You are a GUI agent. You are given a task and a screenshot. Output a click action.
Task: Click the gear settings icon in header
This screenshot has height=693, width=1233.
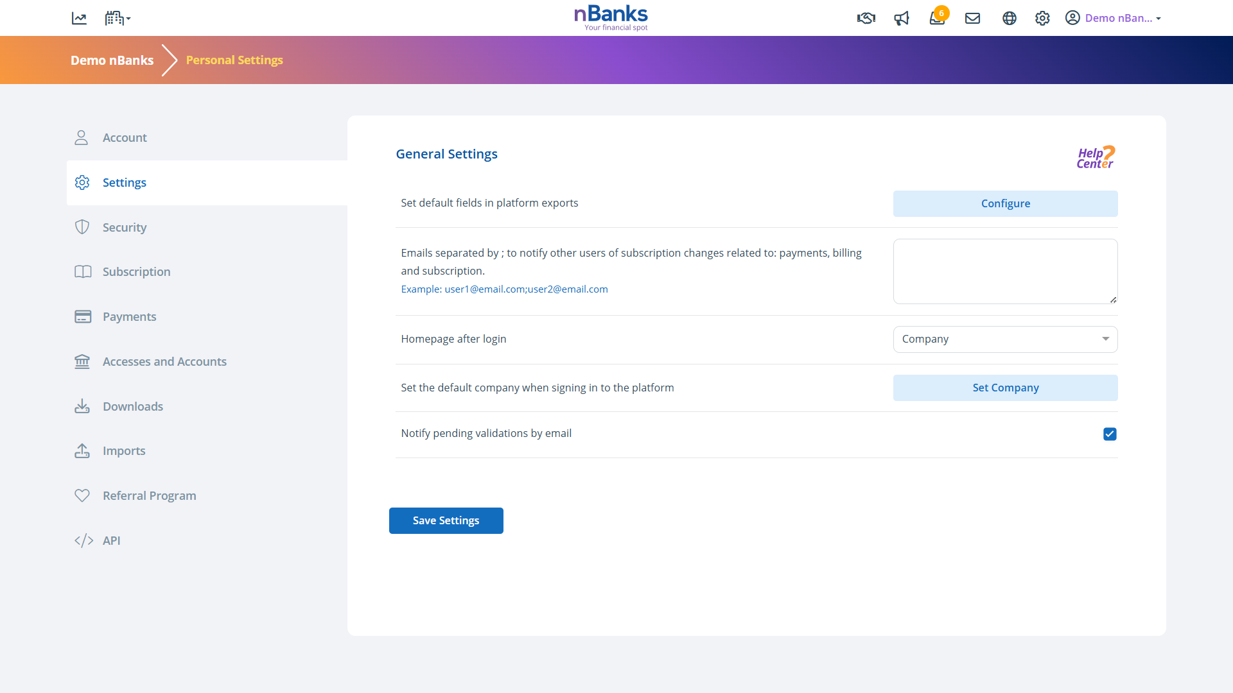(1042, 19)
